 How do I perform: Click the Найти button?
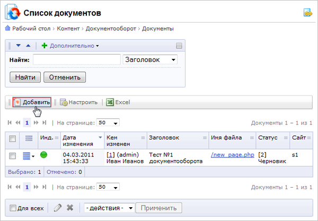pos(25,77)
